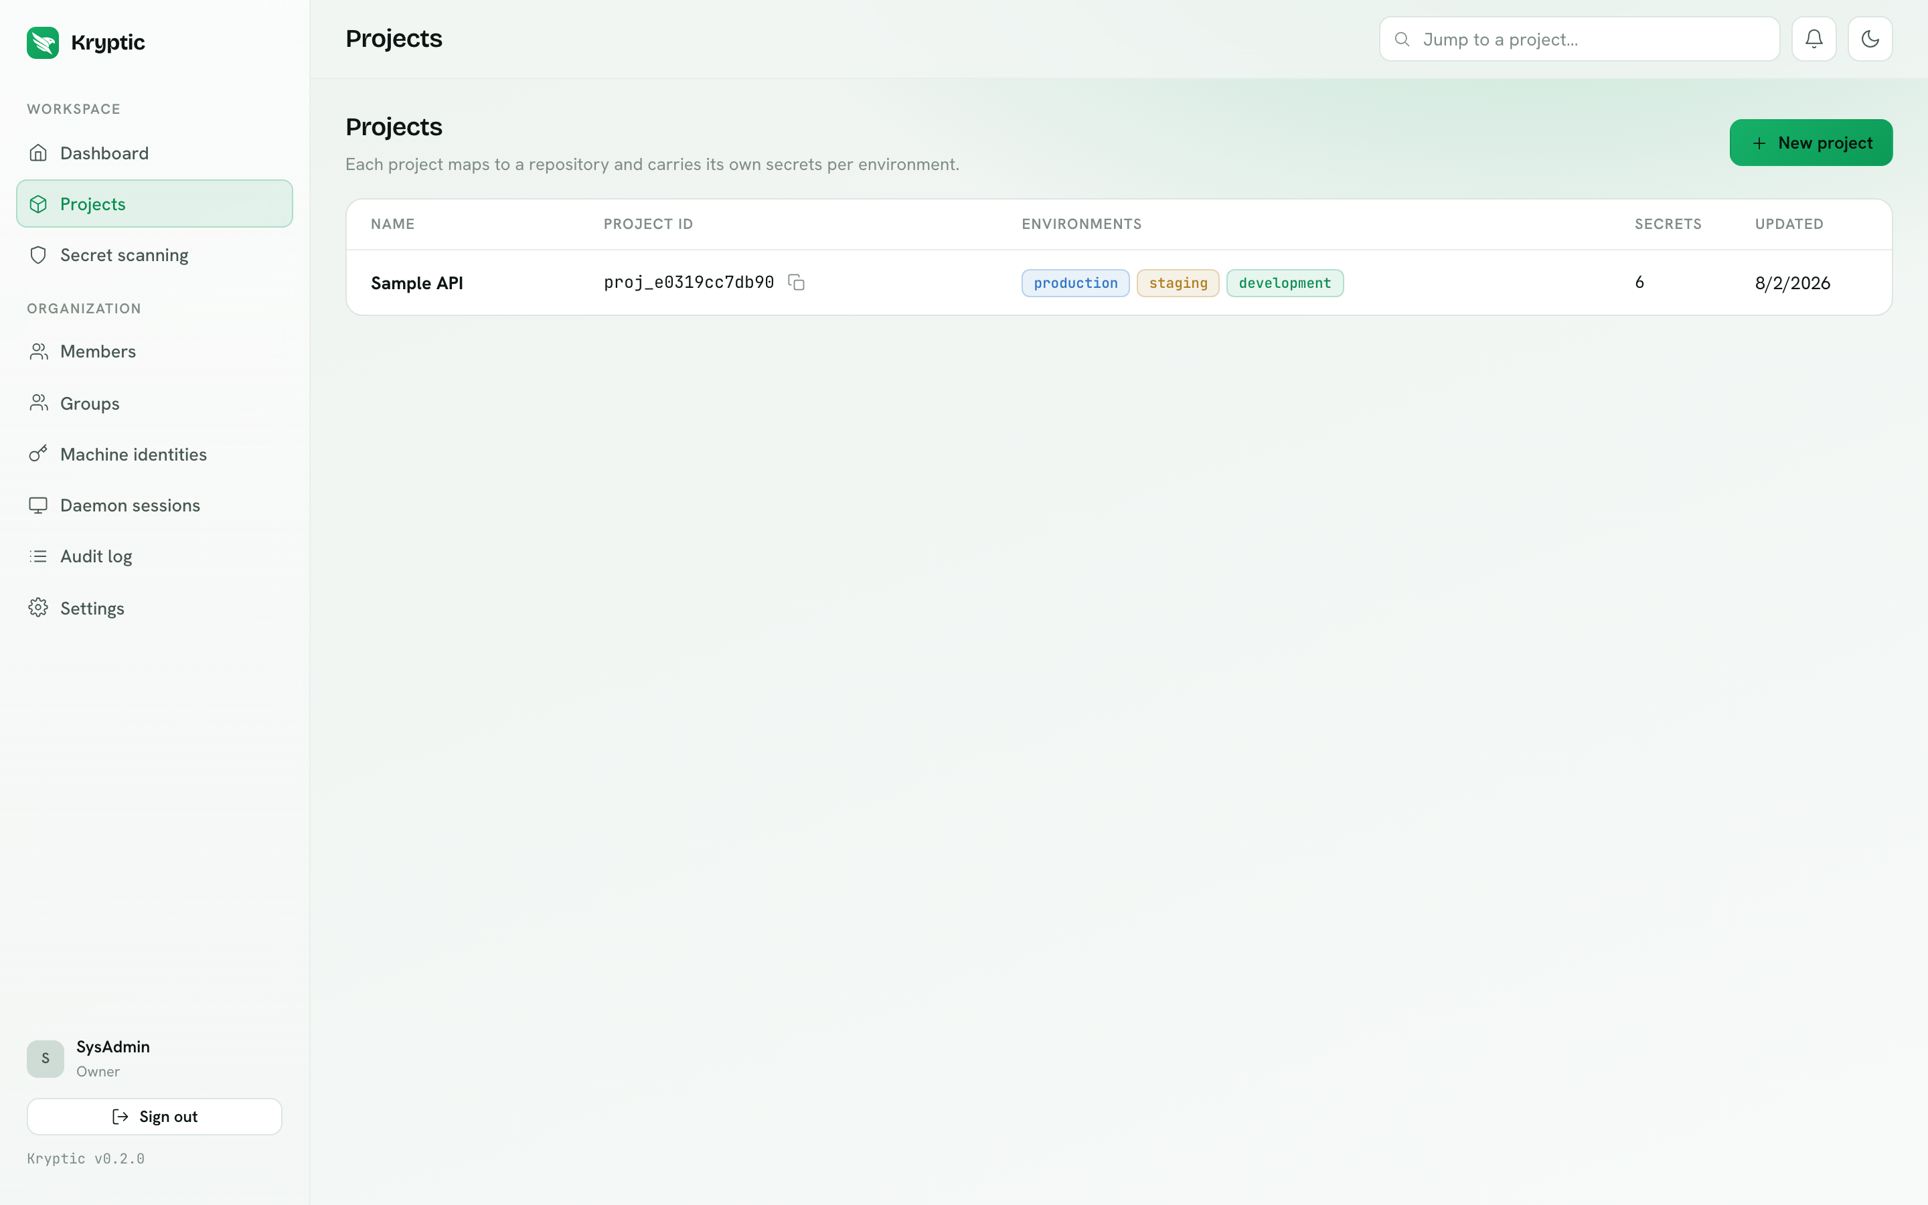Click the Machine identities key icon
This screenshot has width=1928, height=1205.
pyautogui.click(x=38, y=455)
